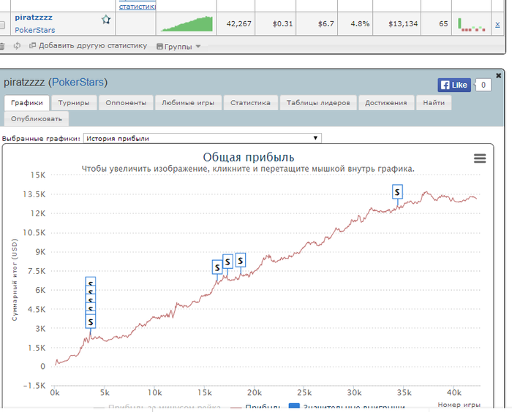
Task: Click the y-axis label 13.5K
Action: 34,194
